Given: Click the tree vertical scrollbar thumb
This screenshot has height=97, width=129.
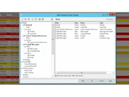Looking at the screenshot, I should [53, 39].
